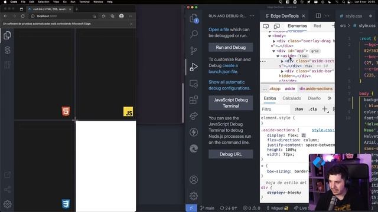The width and height of the screenshot is (378, 212).
Task: Expand breadcrumb ellipsis in DevTools
Action: (265, 89)
